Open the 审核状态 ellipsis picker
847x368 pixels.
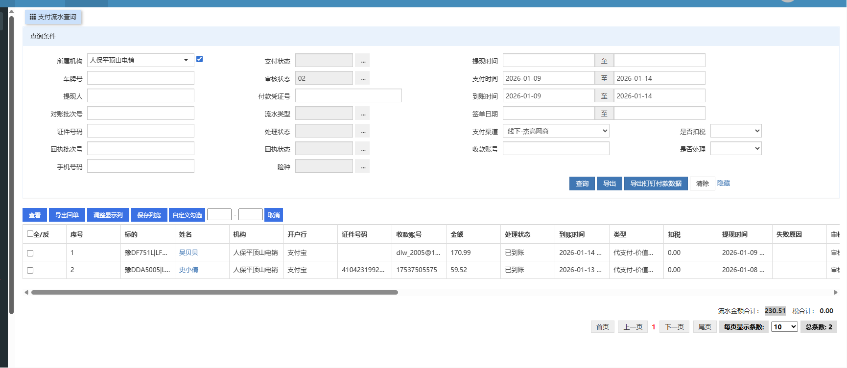[362, 78]
